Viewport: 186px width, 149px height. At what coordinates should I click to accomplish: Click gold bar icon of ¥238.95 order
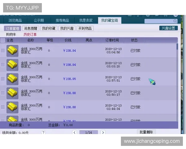[x=12, y=79]
